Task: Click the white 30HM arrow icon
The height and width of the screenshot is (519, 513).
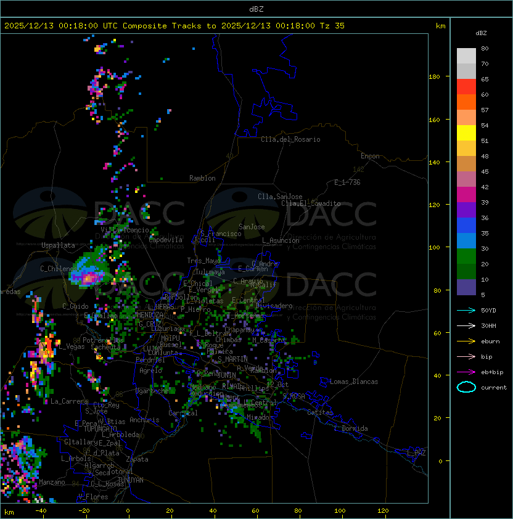Action: tap(466, 326)
